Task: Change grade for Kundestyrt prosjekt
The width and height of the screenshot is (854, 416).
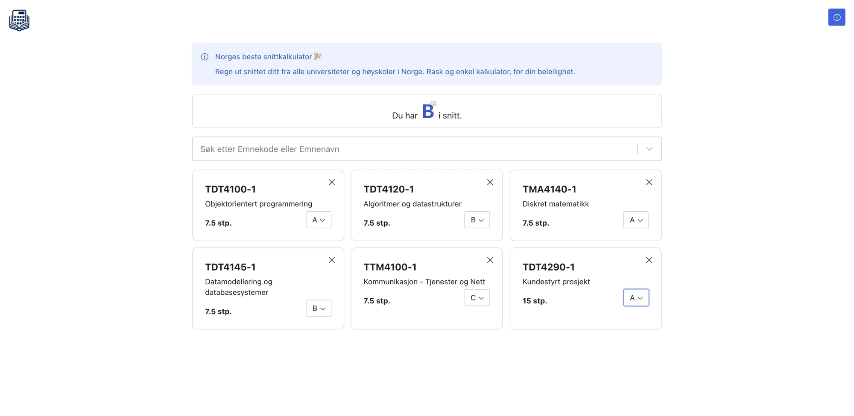Action: tap(636, 297)
